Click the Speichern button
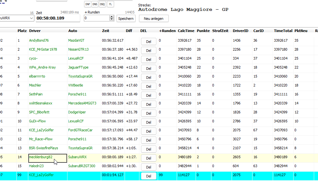The height and width of the screenshot is (188, 318). pos(126,19)
